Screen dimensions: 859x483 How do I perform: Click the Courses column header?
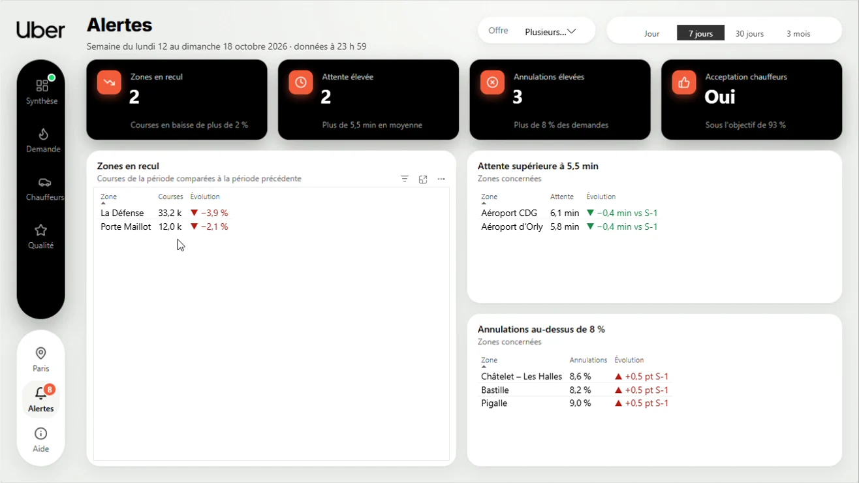(x=170, y=196)
